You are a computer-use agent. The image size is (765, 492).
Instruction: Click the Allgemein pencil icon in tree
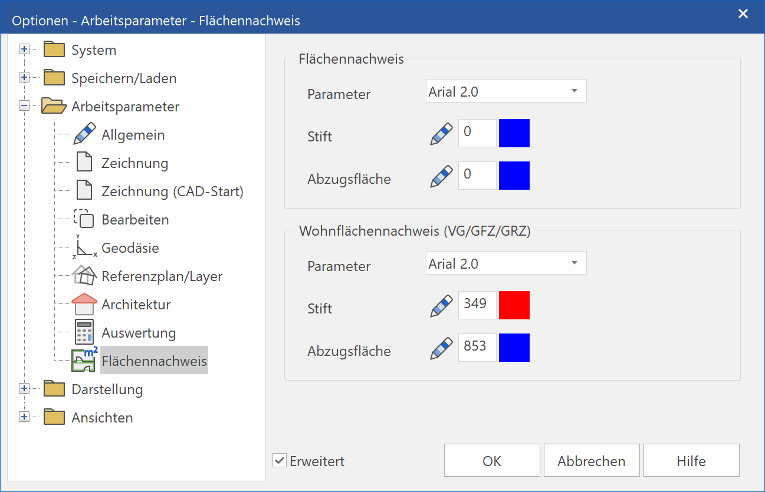(85, 134)
